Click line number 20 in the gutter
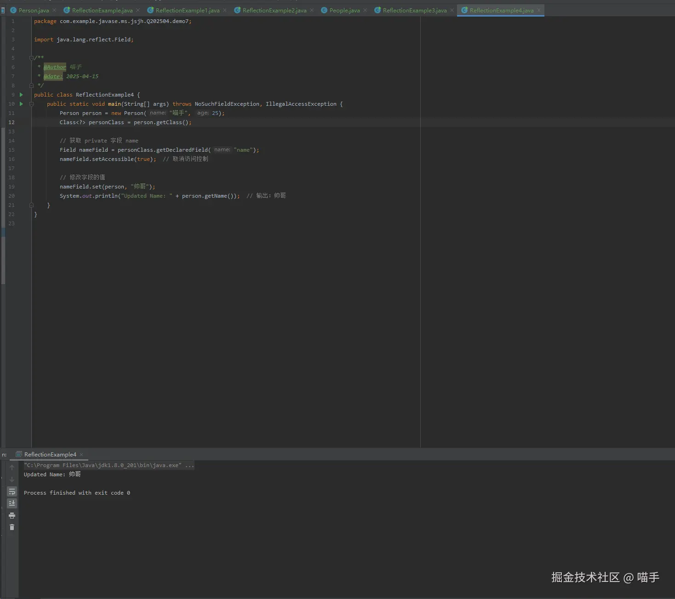 pyautogui.click(x=11, y=196)
